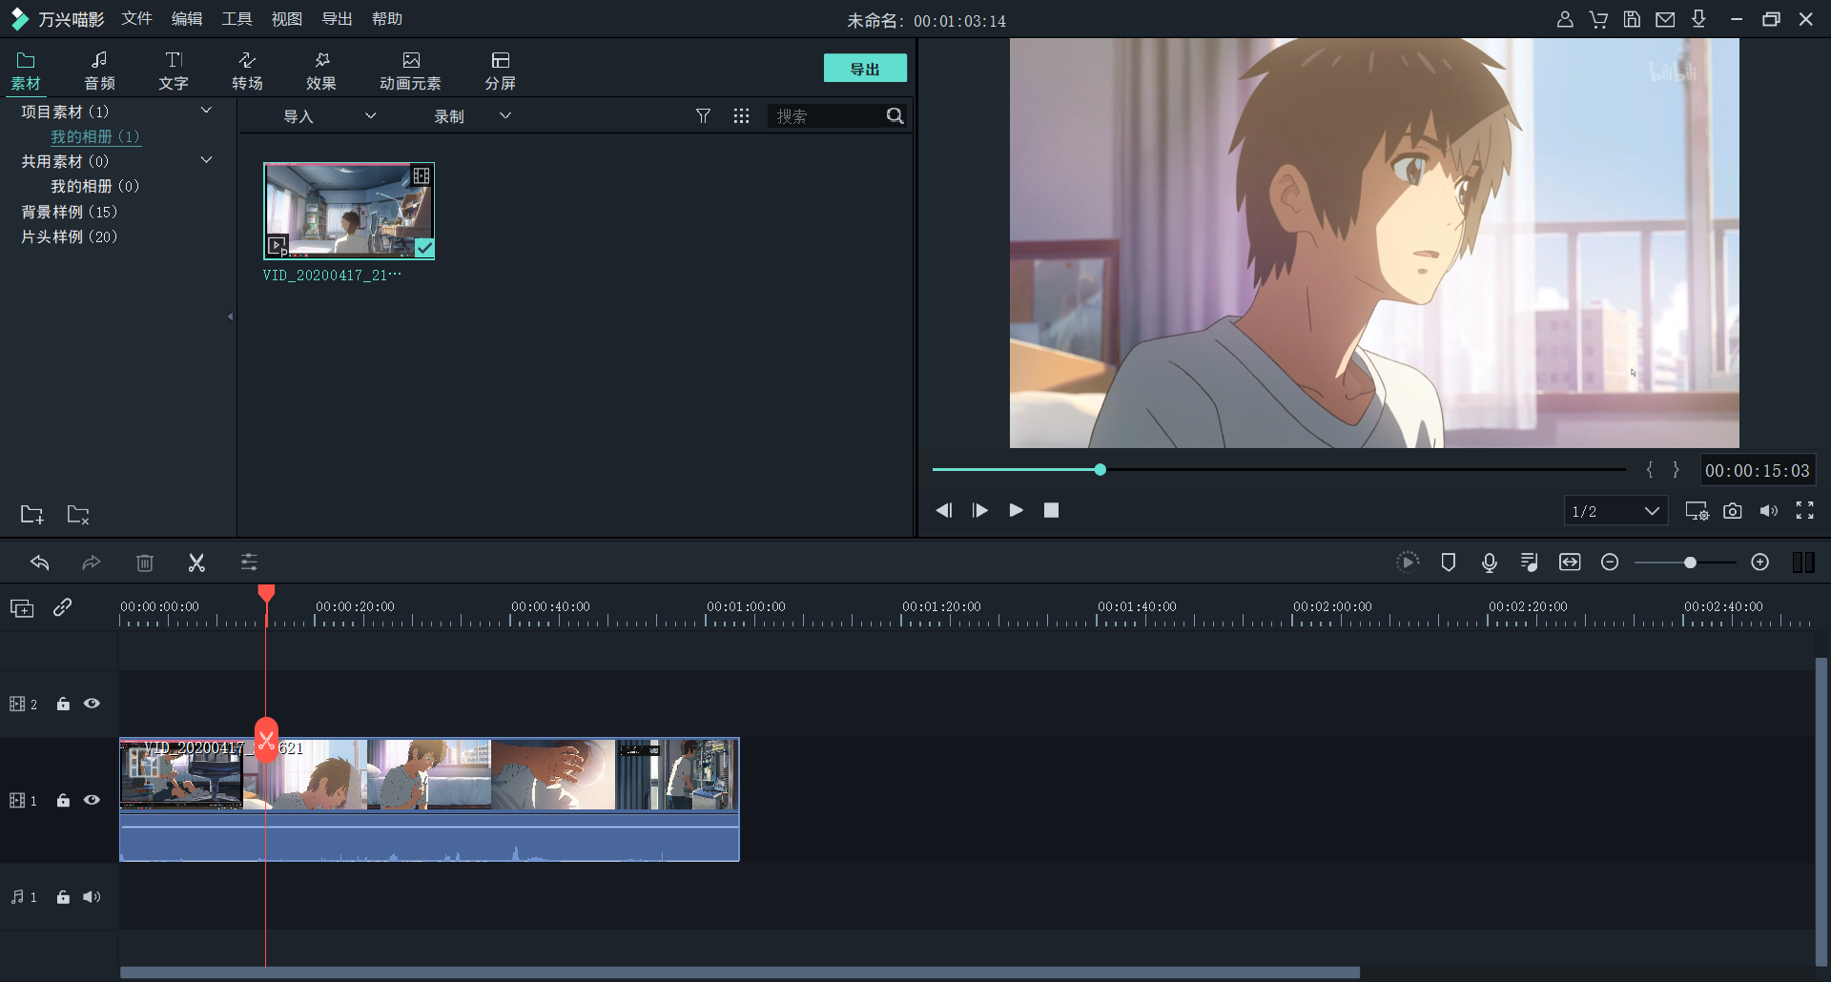
Task: Click the undo arrow icon
Action: click(x=40, y=563)
